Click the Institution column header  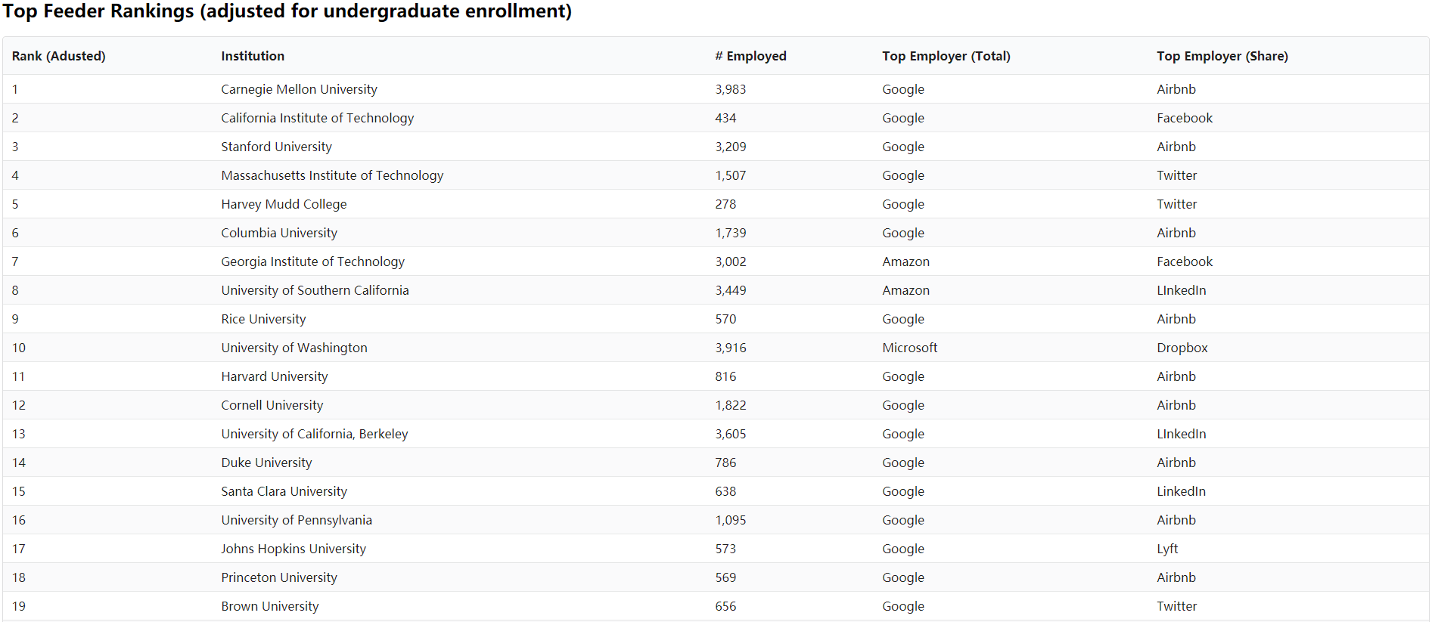(253, 56)
